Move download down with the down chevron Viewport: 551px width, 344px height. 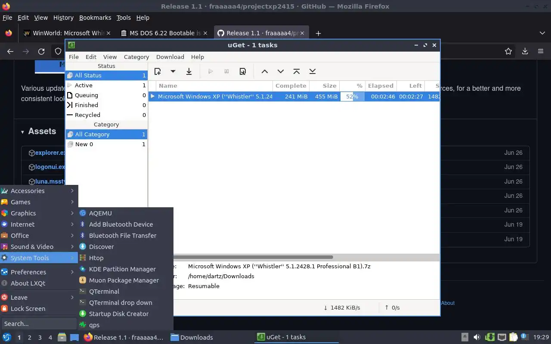point(281,71)
